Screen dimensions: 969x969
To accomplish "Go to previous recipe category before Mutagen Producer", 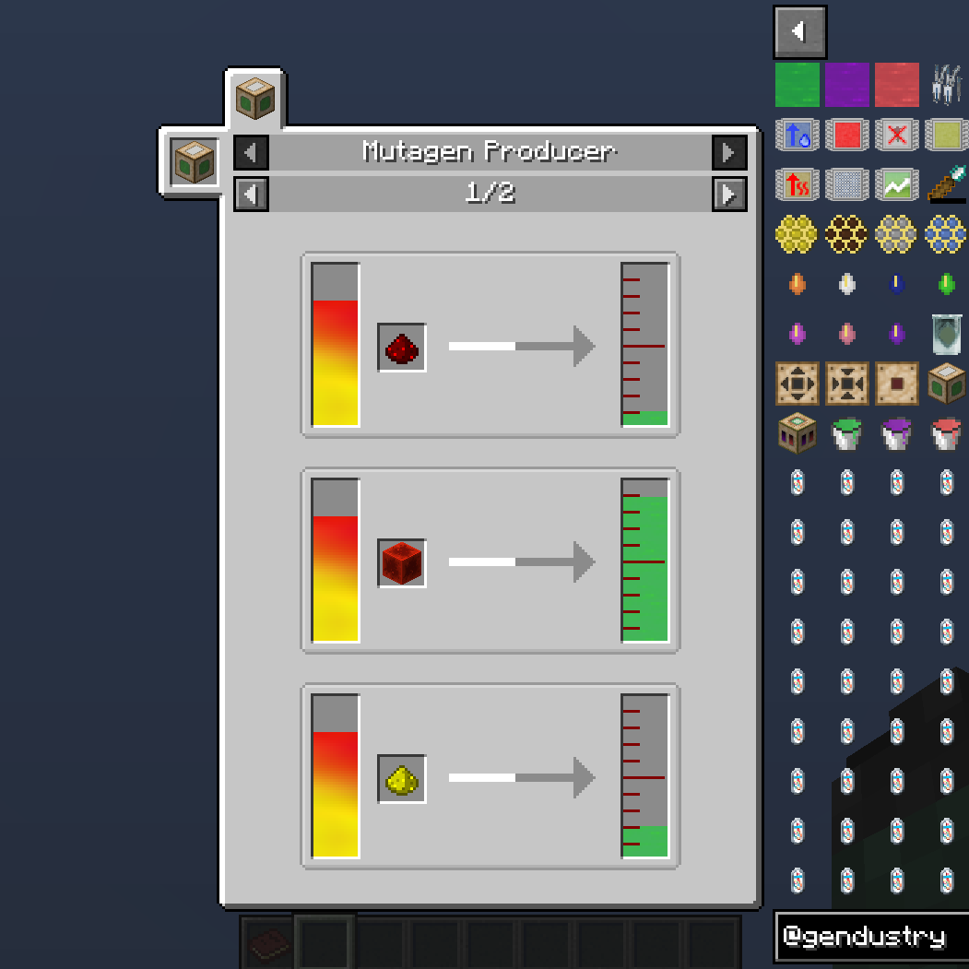I will click(x=251, y=152).
